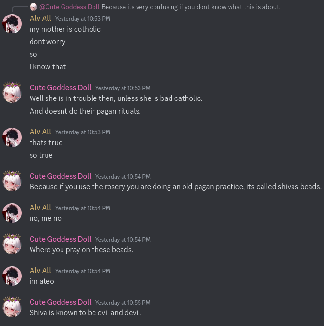Click Alv All's avatar on "my mother is cotholic" message
Viewport: 324px width, 326px height.
[x=12, y=24]
